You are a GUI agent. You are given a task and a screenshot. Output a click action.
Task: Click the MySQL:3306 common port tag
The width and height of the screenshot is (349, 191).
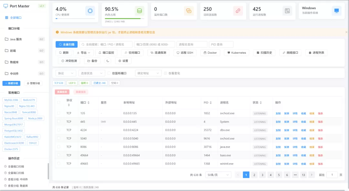(11, 100)
